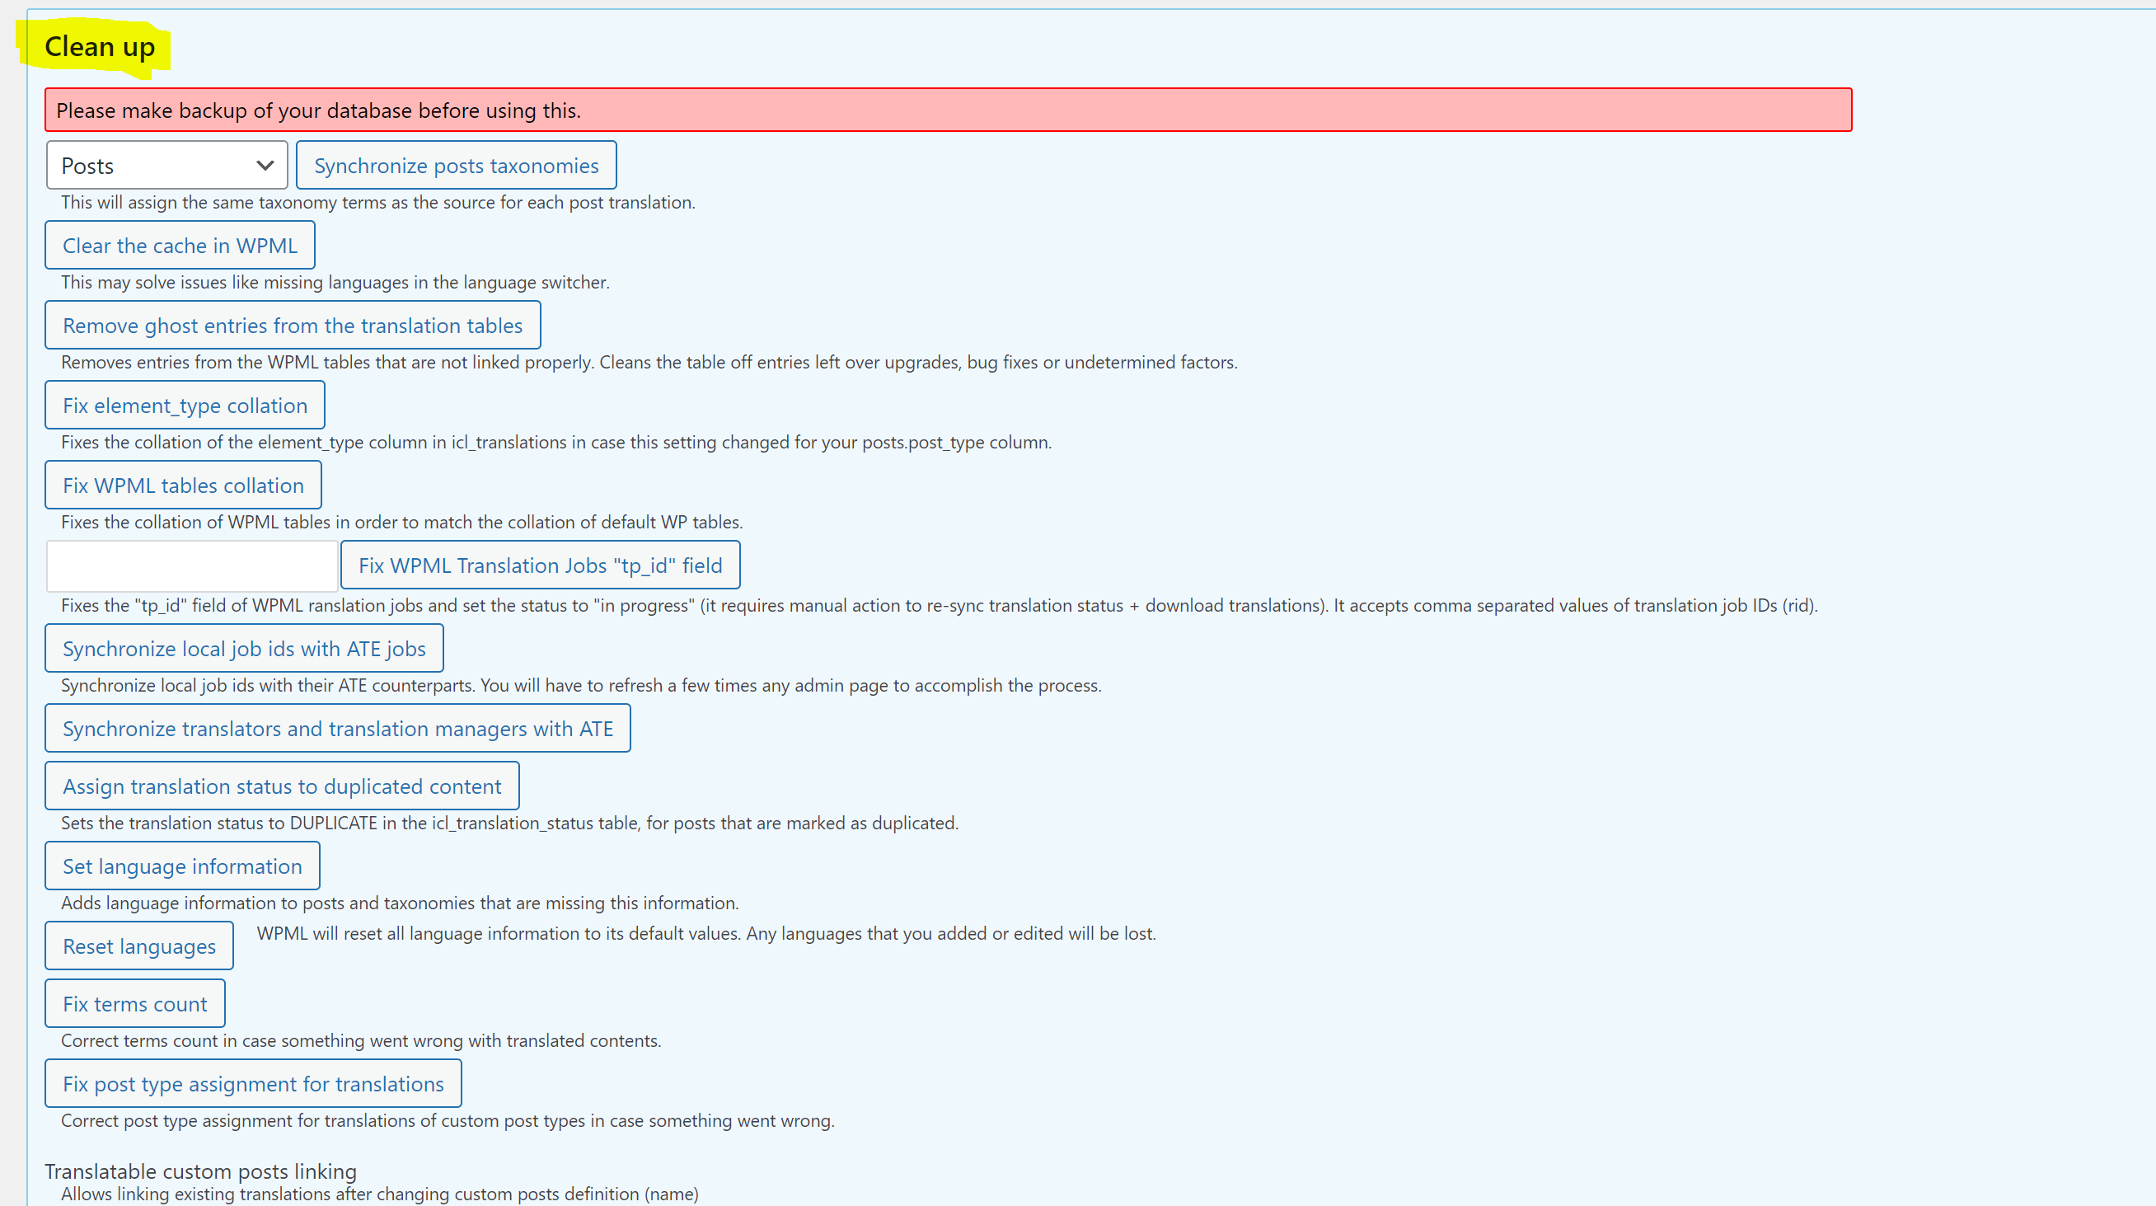Click description 'Fixes the collation of WPML tables'
Screen dimensions: 2156x1206
click(x=401, y=523)
